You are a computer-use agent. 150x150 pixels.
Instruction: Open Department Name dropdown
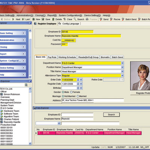pos(122,63)
